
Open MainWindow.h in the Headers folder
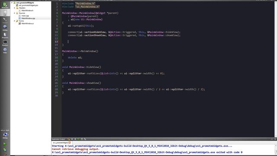(x=27, y=10)
